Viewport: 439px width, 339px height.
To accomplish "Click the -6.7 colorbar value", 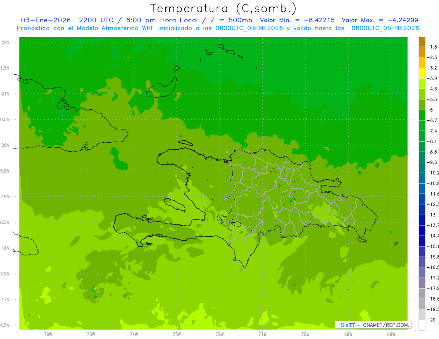I will 432,120.
